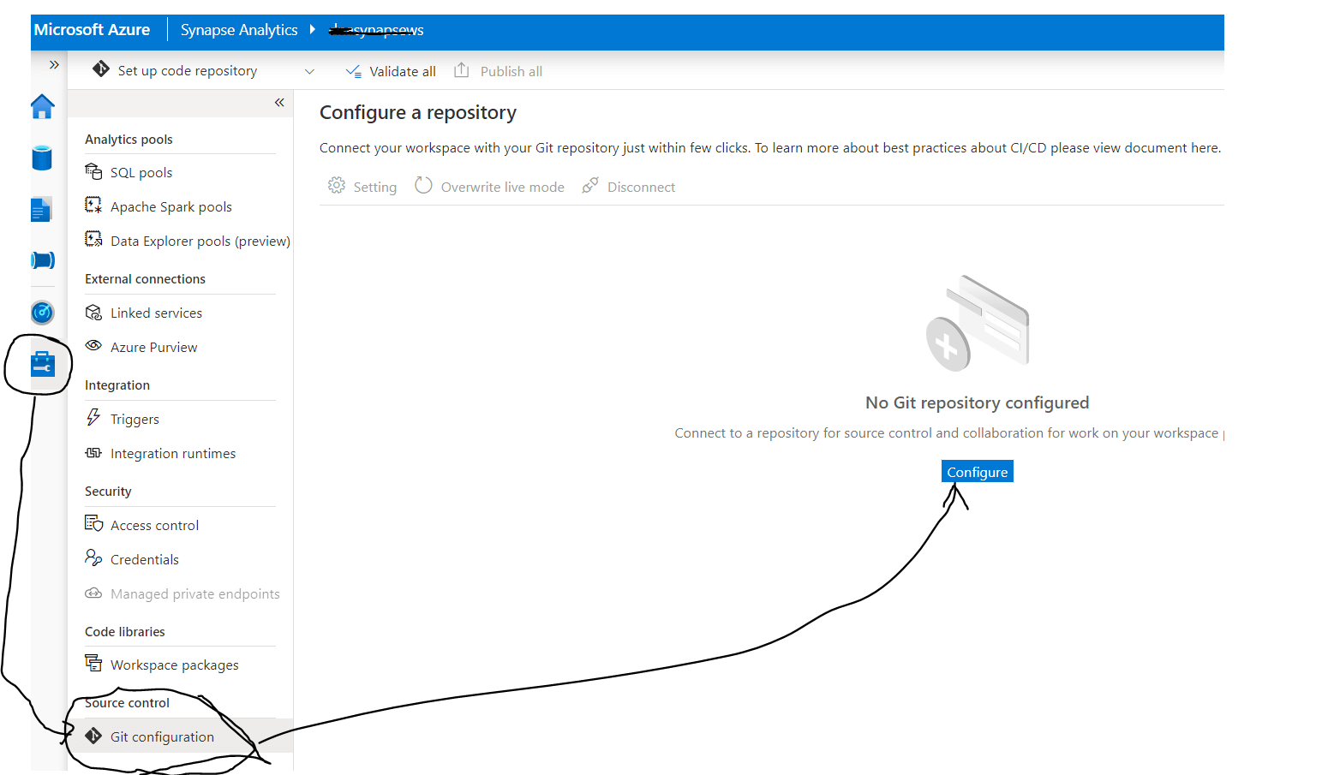Screen dimensions: 1322x775
Task: Open the Home hub icon
Action: [x=42, y=107]
